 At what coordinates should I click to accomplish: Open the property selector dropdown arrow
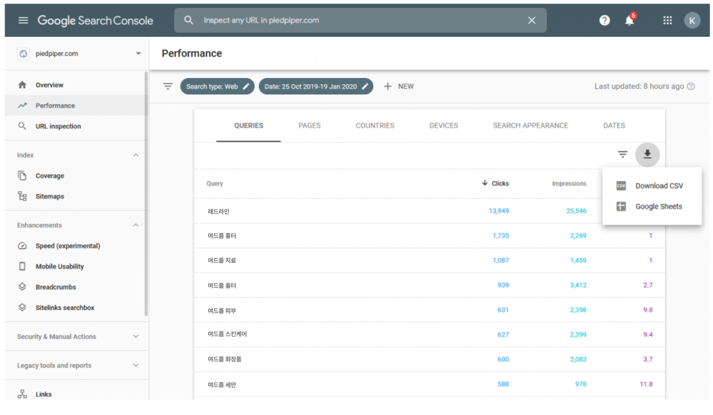(x=138, y=54)
